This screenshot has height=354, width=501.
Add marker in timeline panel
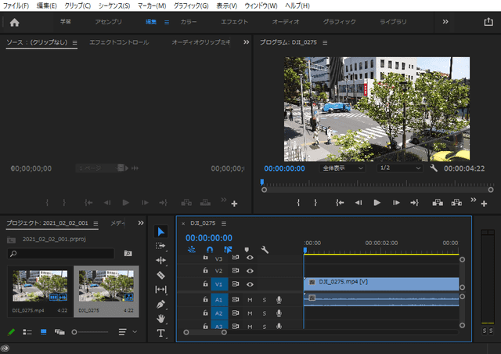point(247,249)
